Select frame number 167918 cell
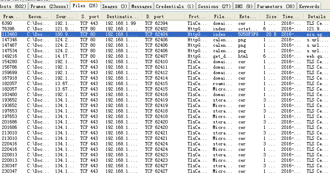This screenshot has height=182, width=330. pyautogui.click(x=9, y=78)
